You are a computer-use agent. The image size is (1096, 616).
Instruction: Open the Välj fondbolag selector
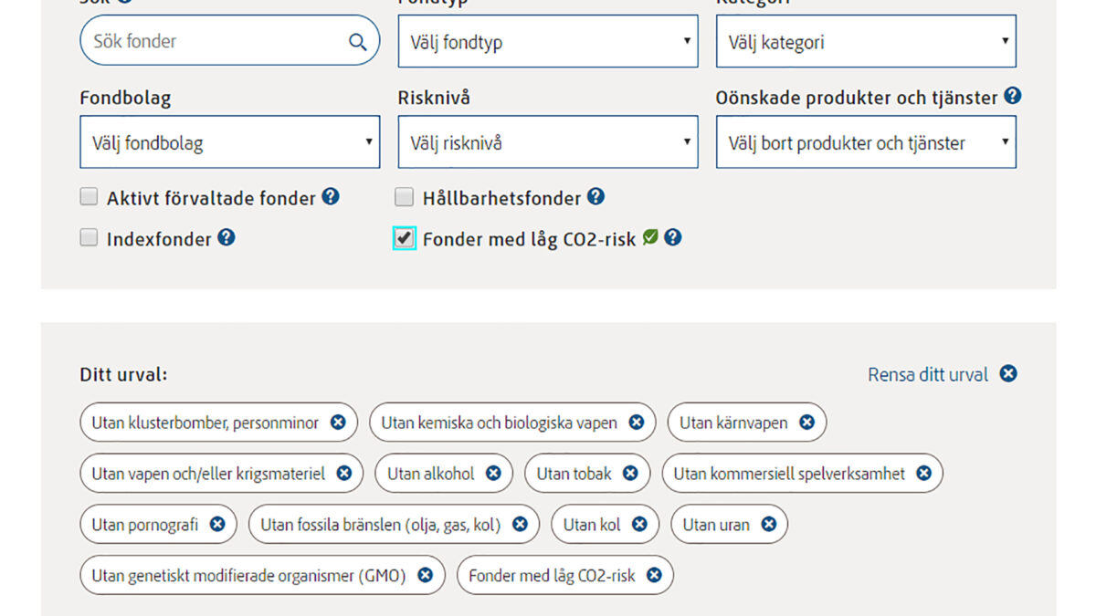coord(230,142)
